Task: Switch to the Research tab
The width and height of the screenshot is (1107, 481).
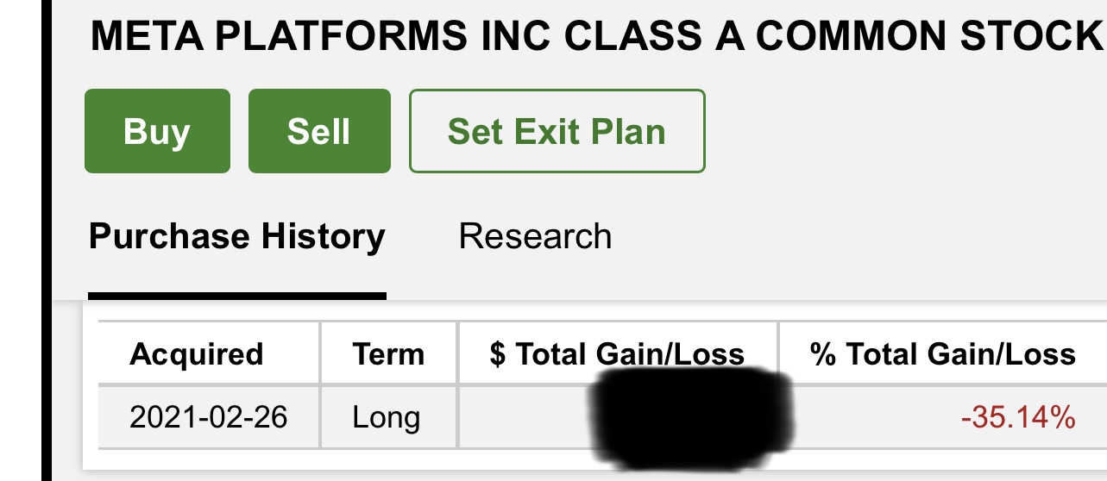Action: coord(535,236)
